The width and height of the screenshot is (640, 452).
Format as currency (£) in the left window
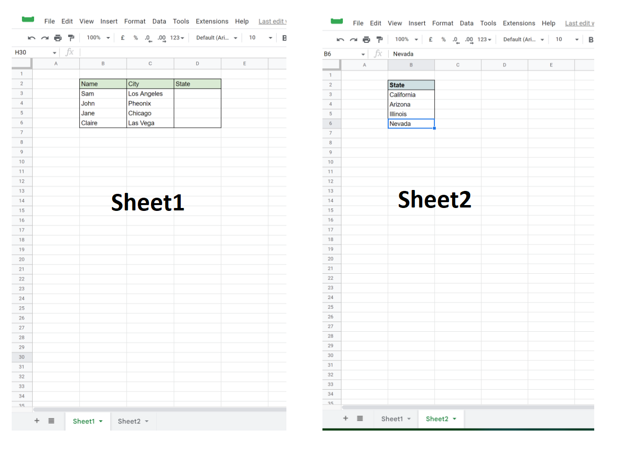click(123, 38)
